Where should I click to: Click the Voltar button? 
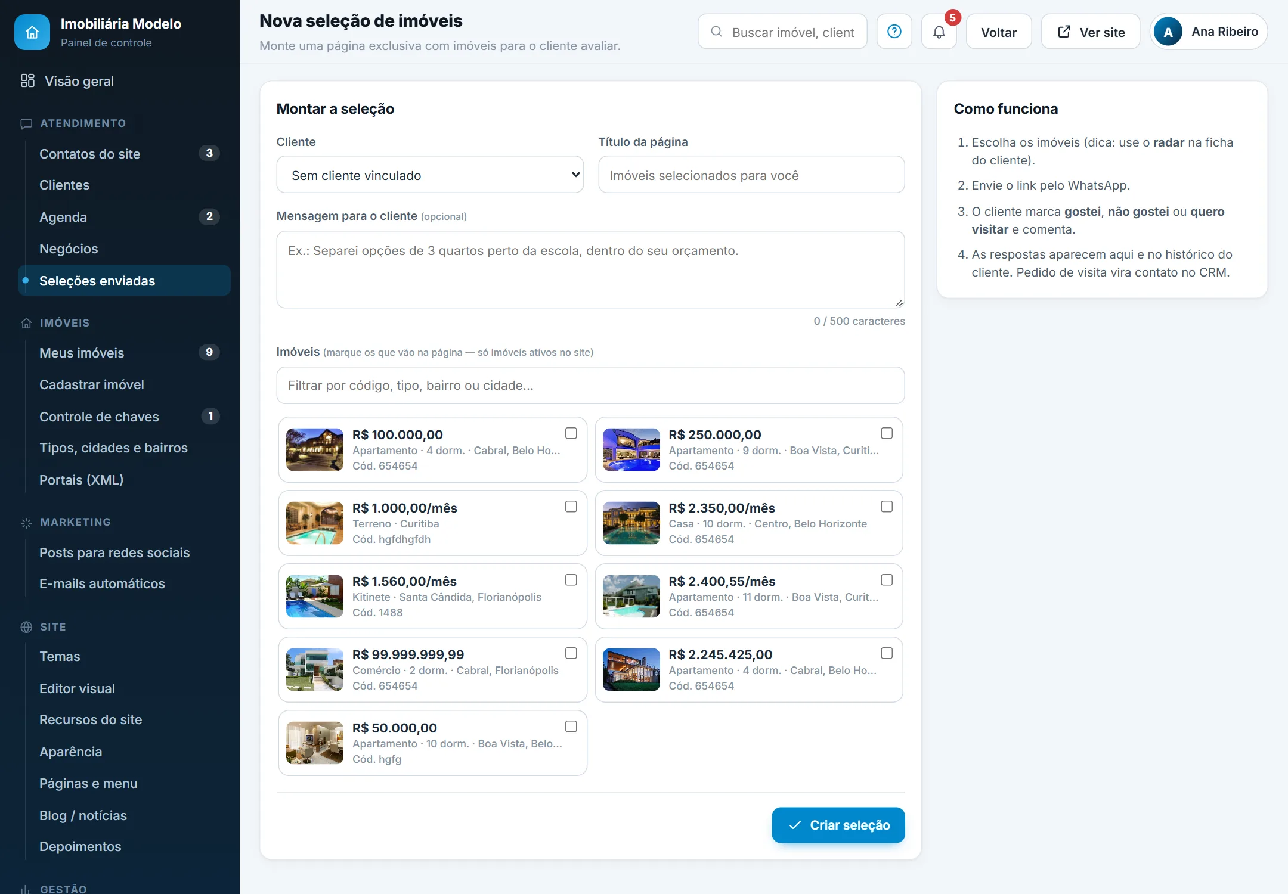pyautogui.click(x=999, y=32)
